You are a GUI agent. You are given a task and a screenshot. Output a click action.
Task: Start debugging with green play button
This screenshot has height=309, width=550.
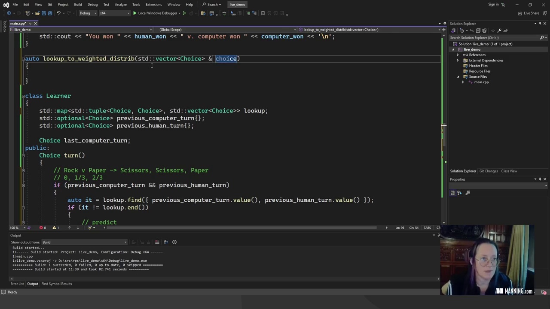(x=135, y=13)
